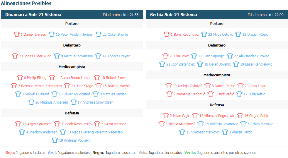
Task: Open player 15 Joakim Maehle
Action: click(117, 86)
